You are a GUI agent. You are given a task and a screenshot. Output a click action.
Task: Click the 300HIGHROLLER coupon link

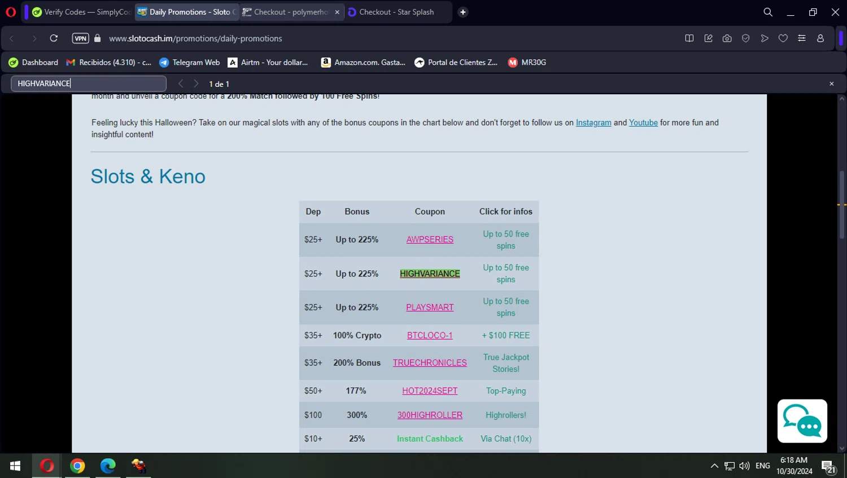point(430,415)
